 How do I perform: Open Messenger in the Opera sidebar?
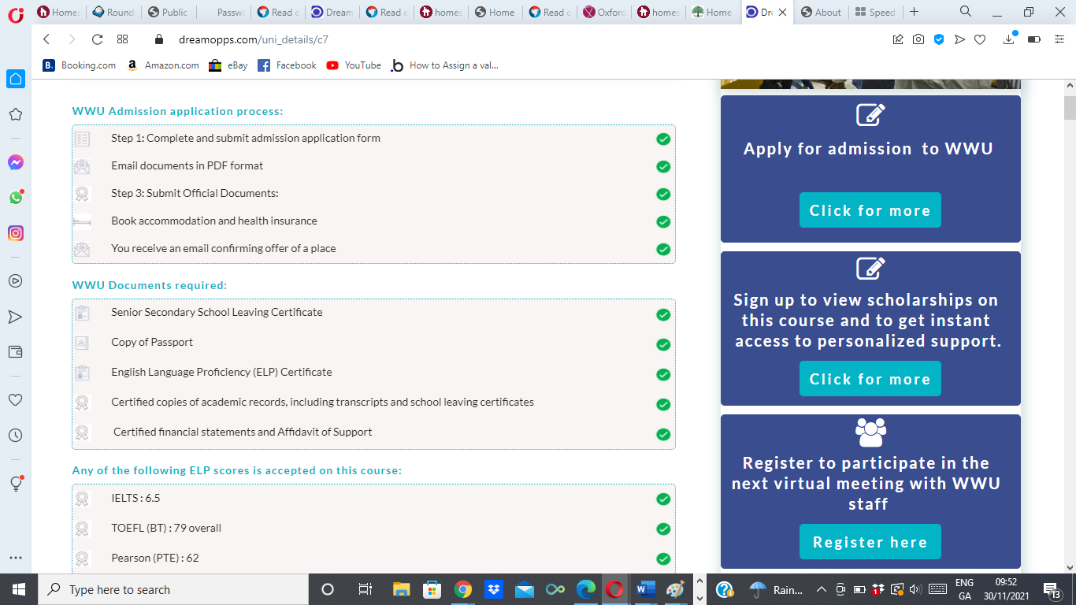tap(15, 162)
